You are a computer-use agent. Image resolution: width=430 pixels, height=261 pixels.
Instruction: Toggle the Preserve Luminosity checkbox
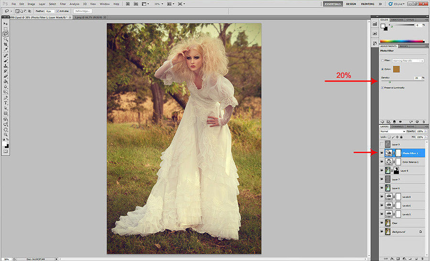pos(382,87)
